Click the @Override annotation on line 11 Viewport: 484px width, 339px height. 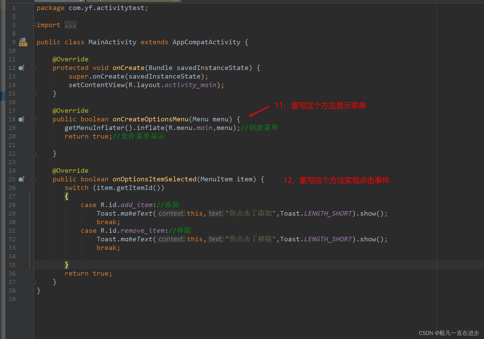pos(71,59)
